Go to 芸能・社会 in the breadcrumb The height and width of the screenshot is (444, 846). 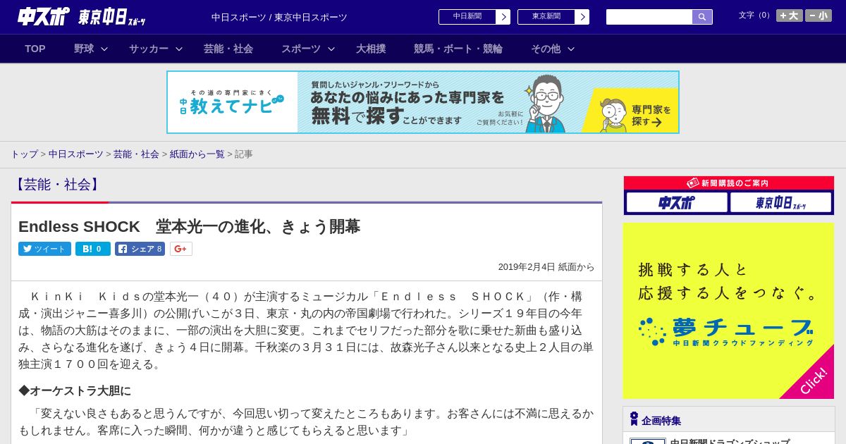136,154
